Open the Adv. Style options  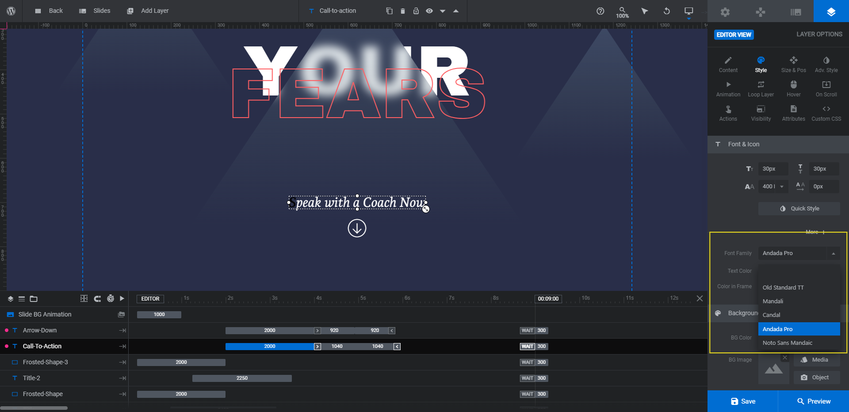[826, 65]
